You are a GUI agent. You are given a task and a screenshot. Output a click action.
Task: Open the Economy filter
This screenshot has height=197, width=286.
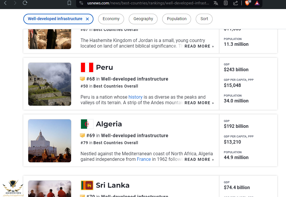pos(111,19)
